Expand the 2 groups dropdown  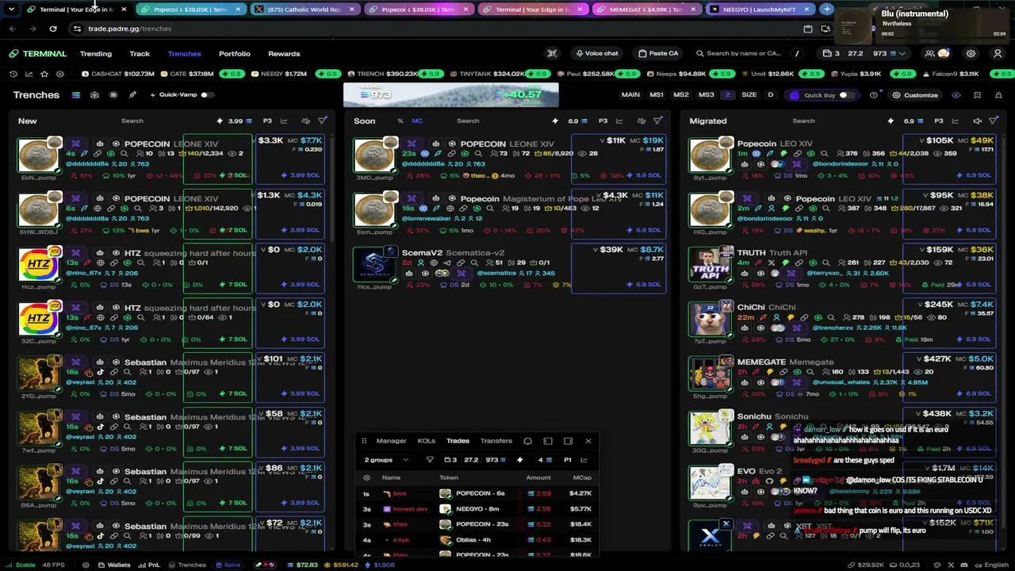(x=386, y=460)
